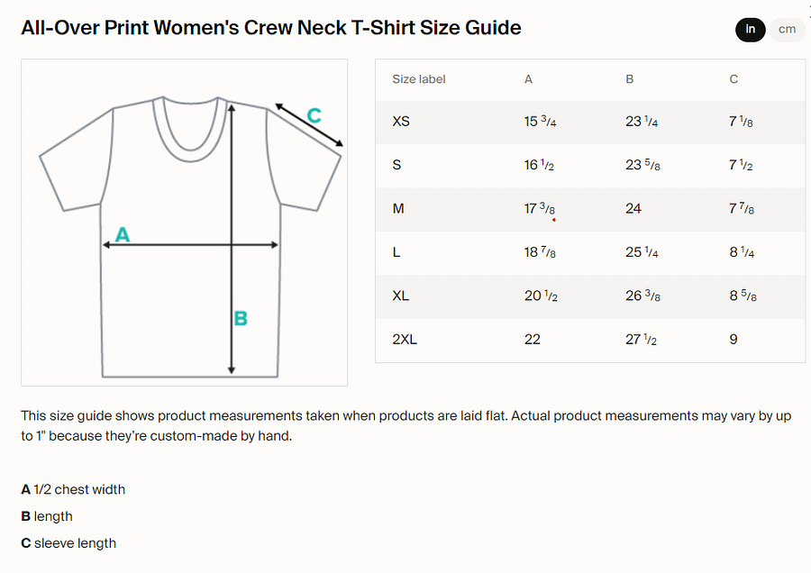This screenshot has height=573, width=811.
Task: Click the A 1/2 chest width legend
Action: coord(73,489)
